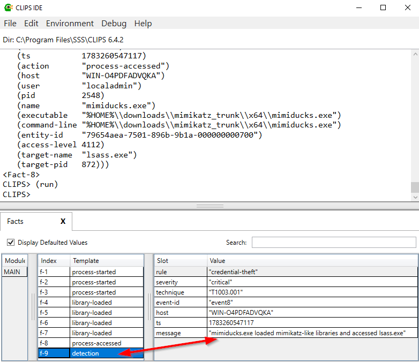
Task: Click the target-name "lsass.exe" line
Action: [x=77, y=155]
